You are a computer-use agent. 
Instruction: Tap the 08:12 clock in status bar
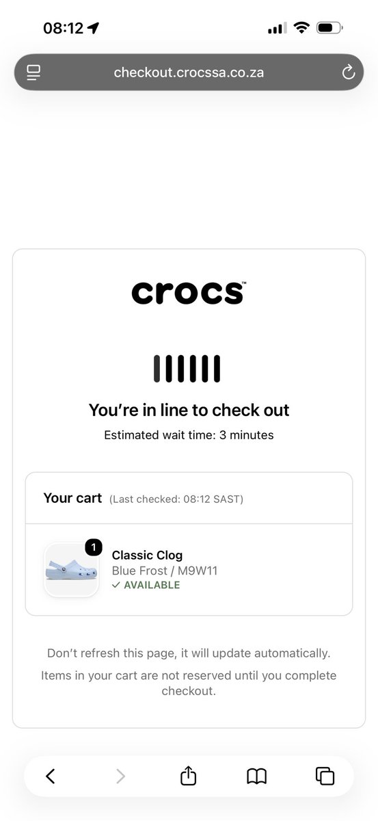click(x=63, y=28)
